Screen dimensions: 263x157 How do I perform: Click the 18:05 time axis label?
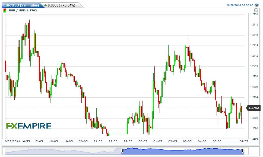point(53,142)
